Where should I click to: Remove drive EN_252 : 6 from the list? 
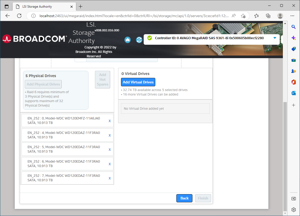click(110, 164)
